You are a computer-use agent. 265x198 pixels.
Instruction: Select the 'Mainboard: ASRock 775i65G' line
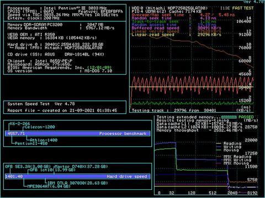(x=40, y=64)
